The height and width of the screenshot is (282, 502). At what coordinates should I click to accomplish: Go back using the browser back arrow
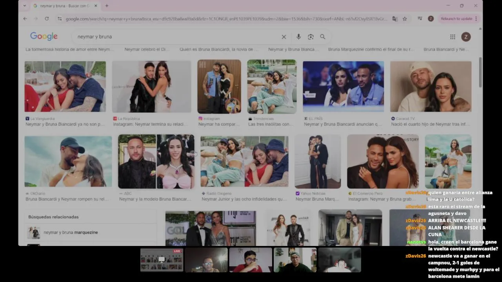point(25,18)
